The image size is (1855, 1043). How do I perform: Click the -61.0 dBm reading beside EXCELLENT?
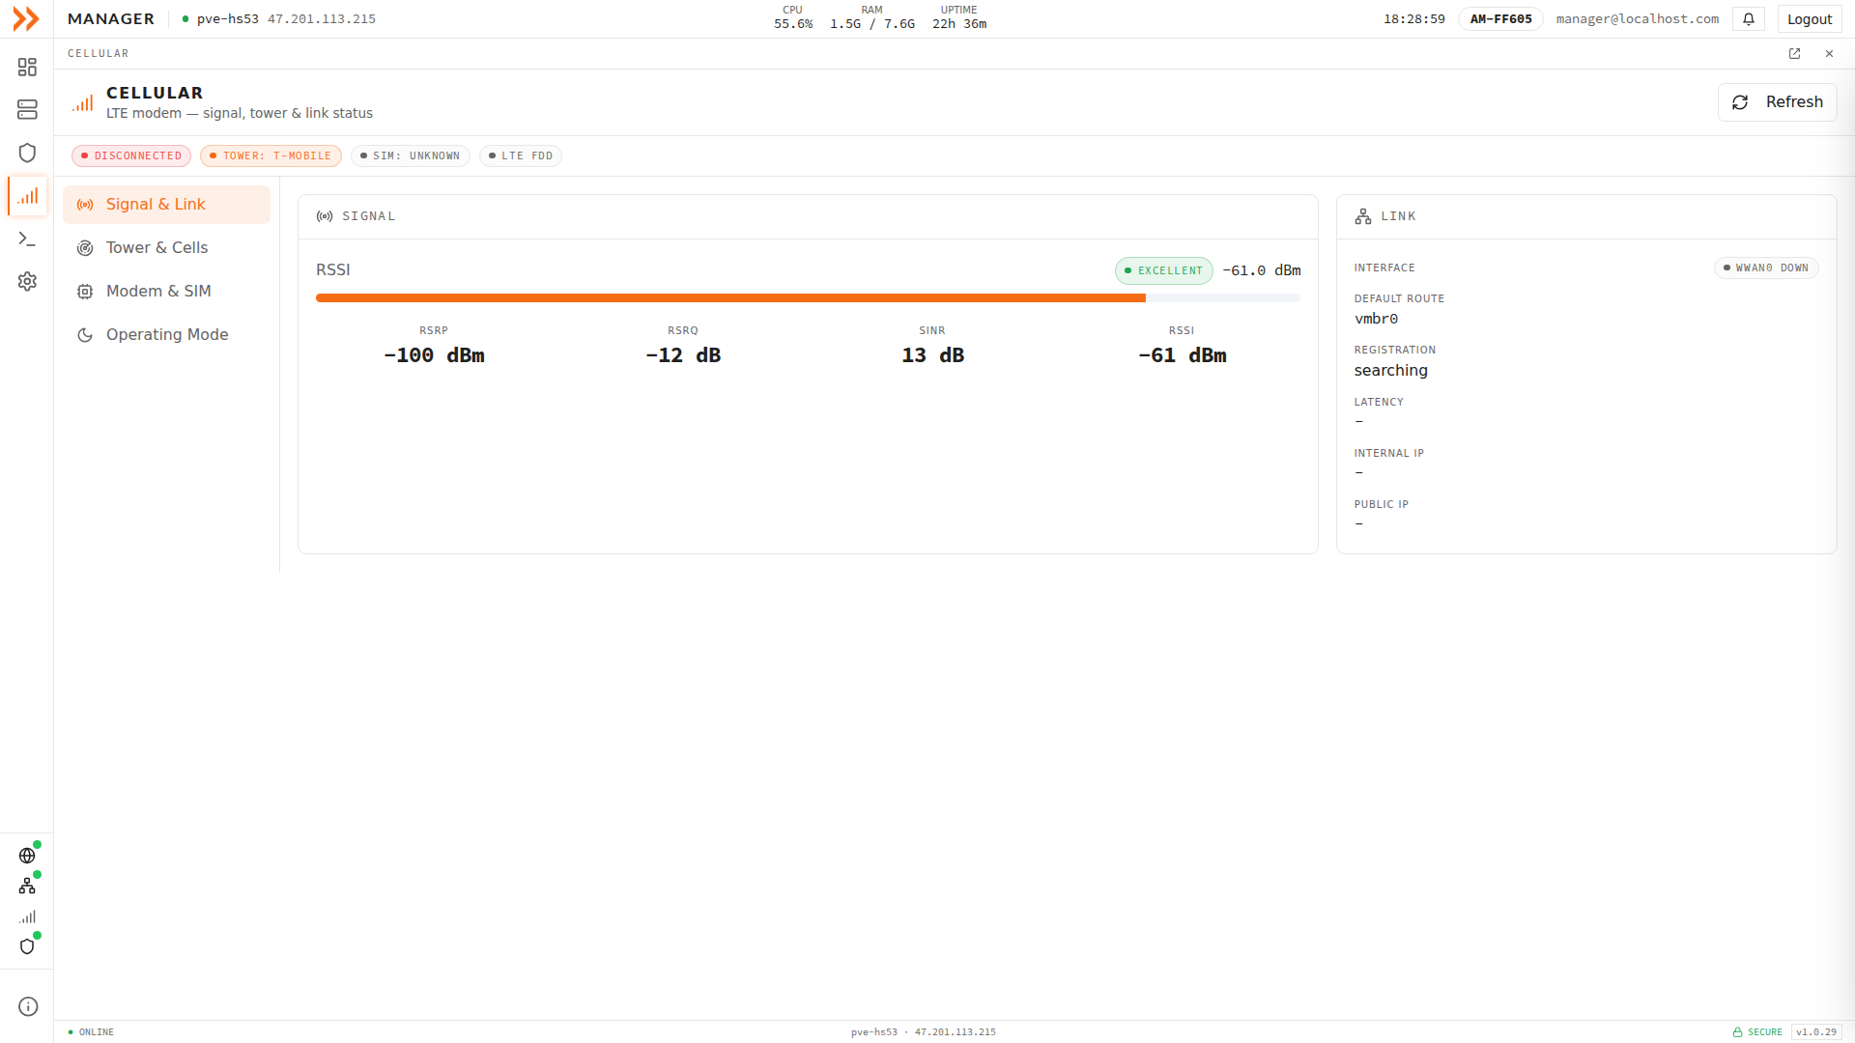(x=1261, y=270)
